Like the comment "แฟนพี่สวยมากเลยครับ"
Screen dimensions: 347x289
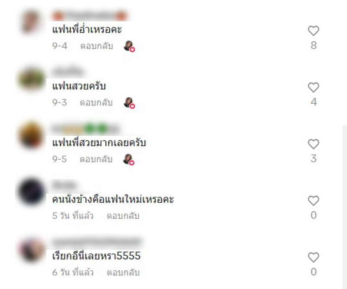313,144
